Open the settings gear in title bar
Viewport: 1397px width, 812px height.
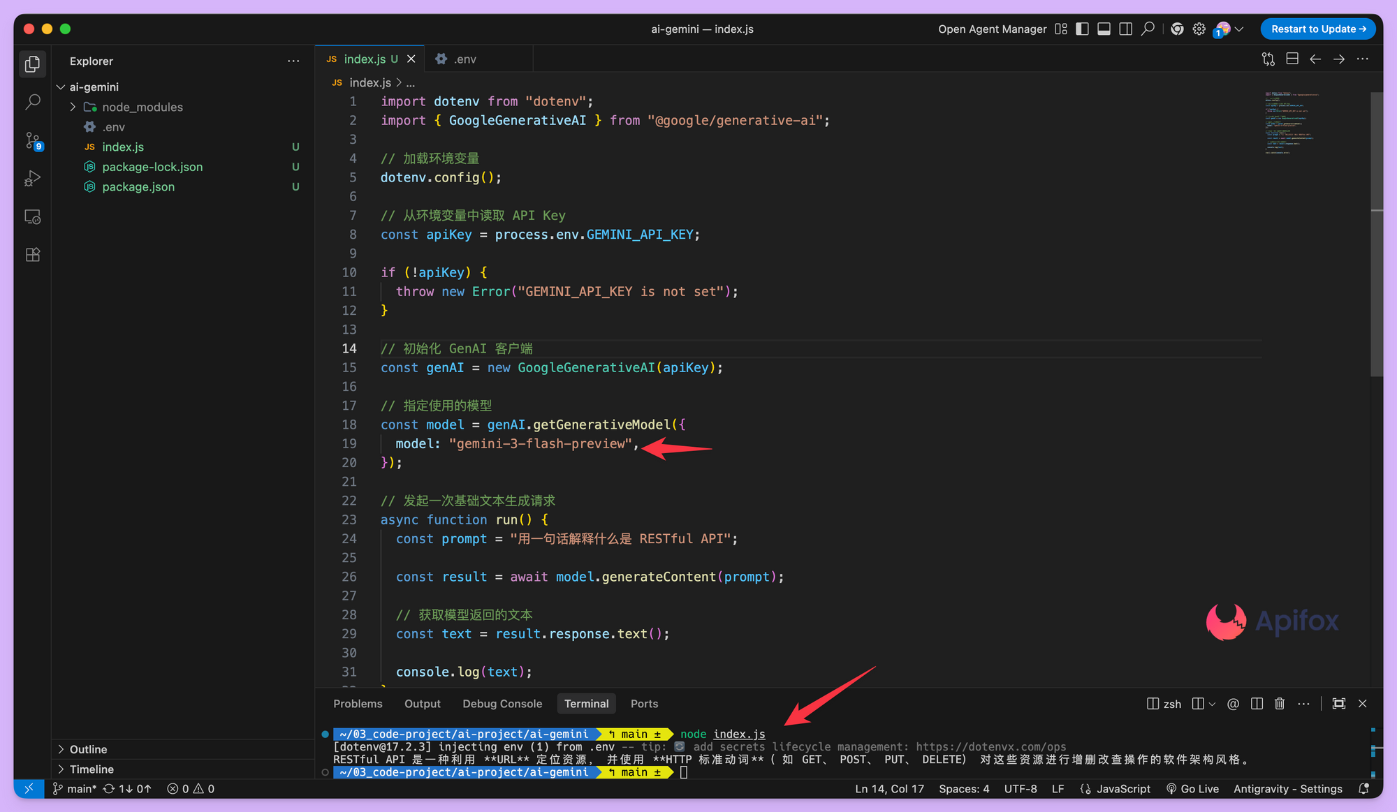click(1199, 29)
